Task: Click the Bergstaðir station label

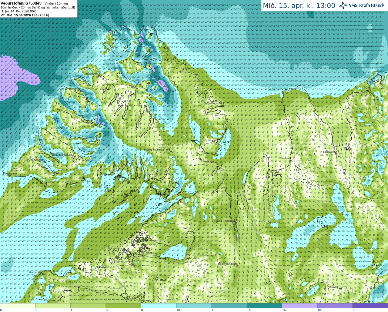Action: tap(329, 152)
